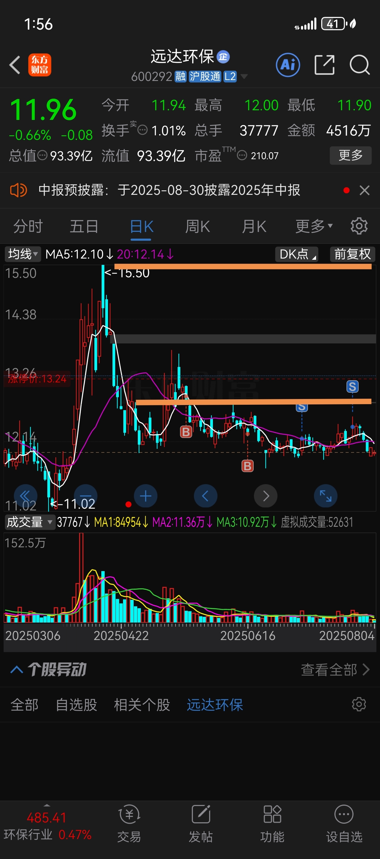Tap the upper S sell marker
Viewport: 380px width, 859px height.
(352, 387)
